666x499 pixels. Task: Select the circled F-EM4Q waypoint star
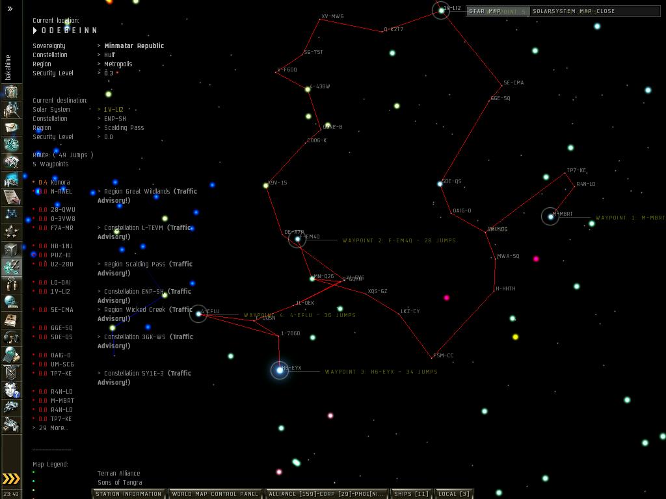click(x=297, y=239)
